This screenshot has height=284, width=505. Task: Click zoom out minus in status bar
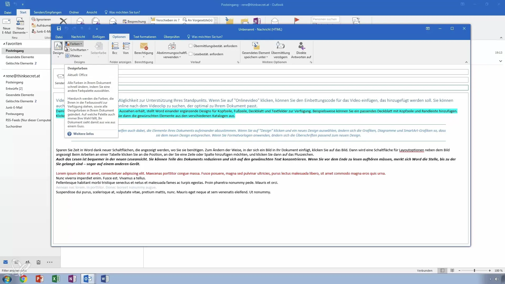click(459, 271)
